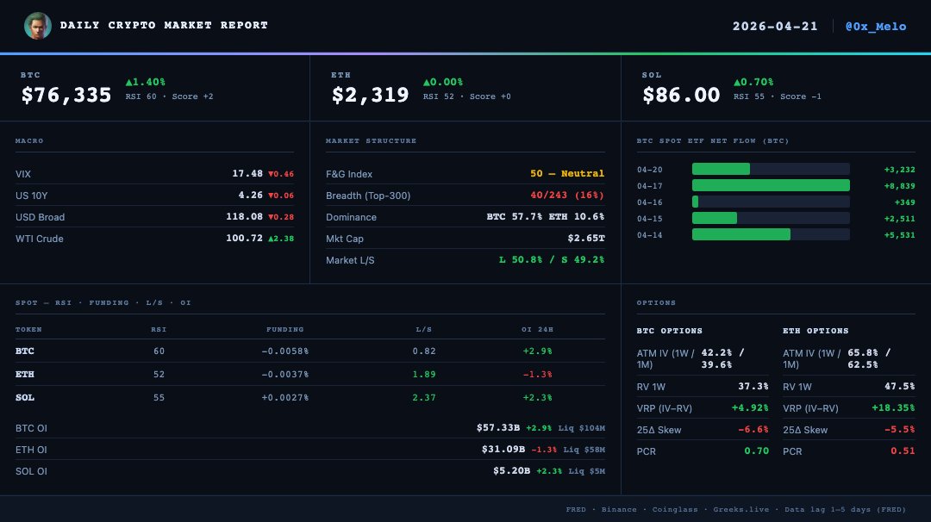Click the 04-20 ETF flow bar

[771, 169]
